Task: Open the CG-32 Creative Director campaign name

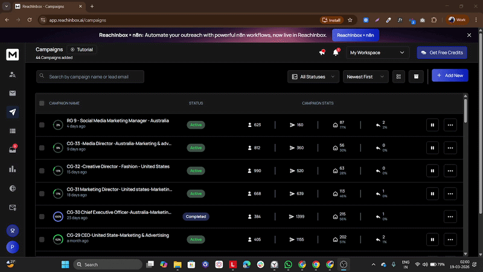Action: (x=118, y=166)
